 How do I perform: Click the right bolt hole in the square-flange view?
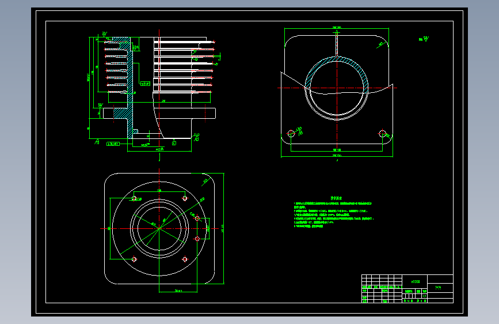tap(383, 133)
